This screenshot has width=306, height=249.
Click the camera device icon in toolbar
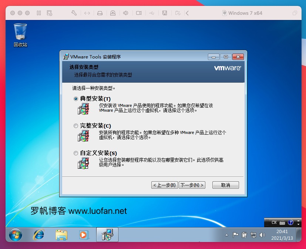[139, 13]
